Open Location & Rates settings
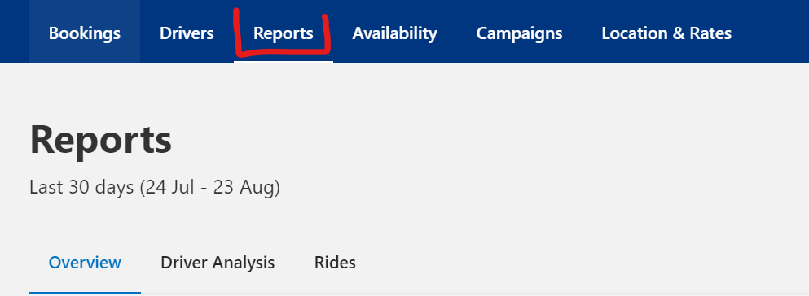 (666, 33)
